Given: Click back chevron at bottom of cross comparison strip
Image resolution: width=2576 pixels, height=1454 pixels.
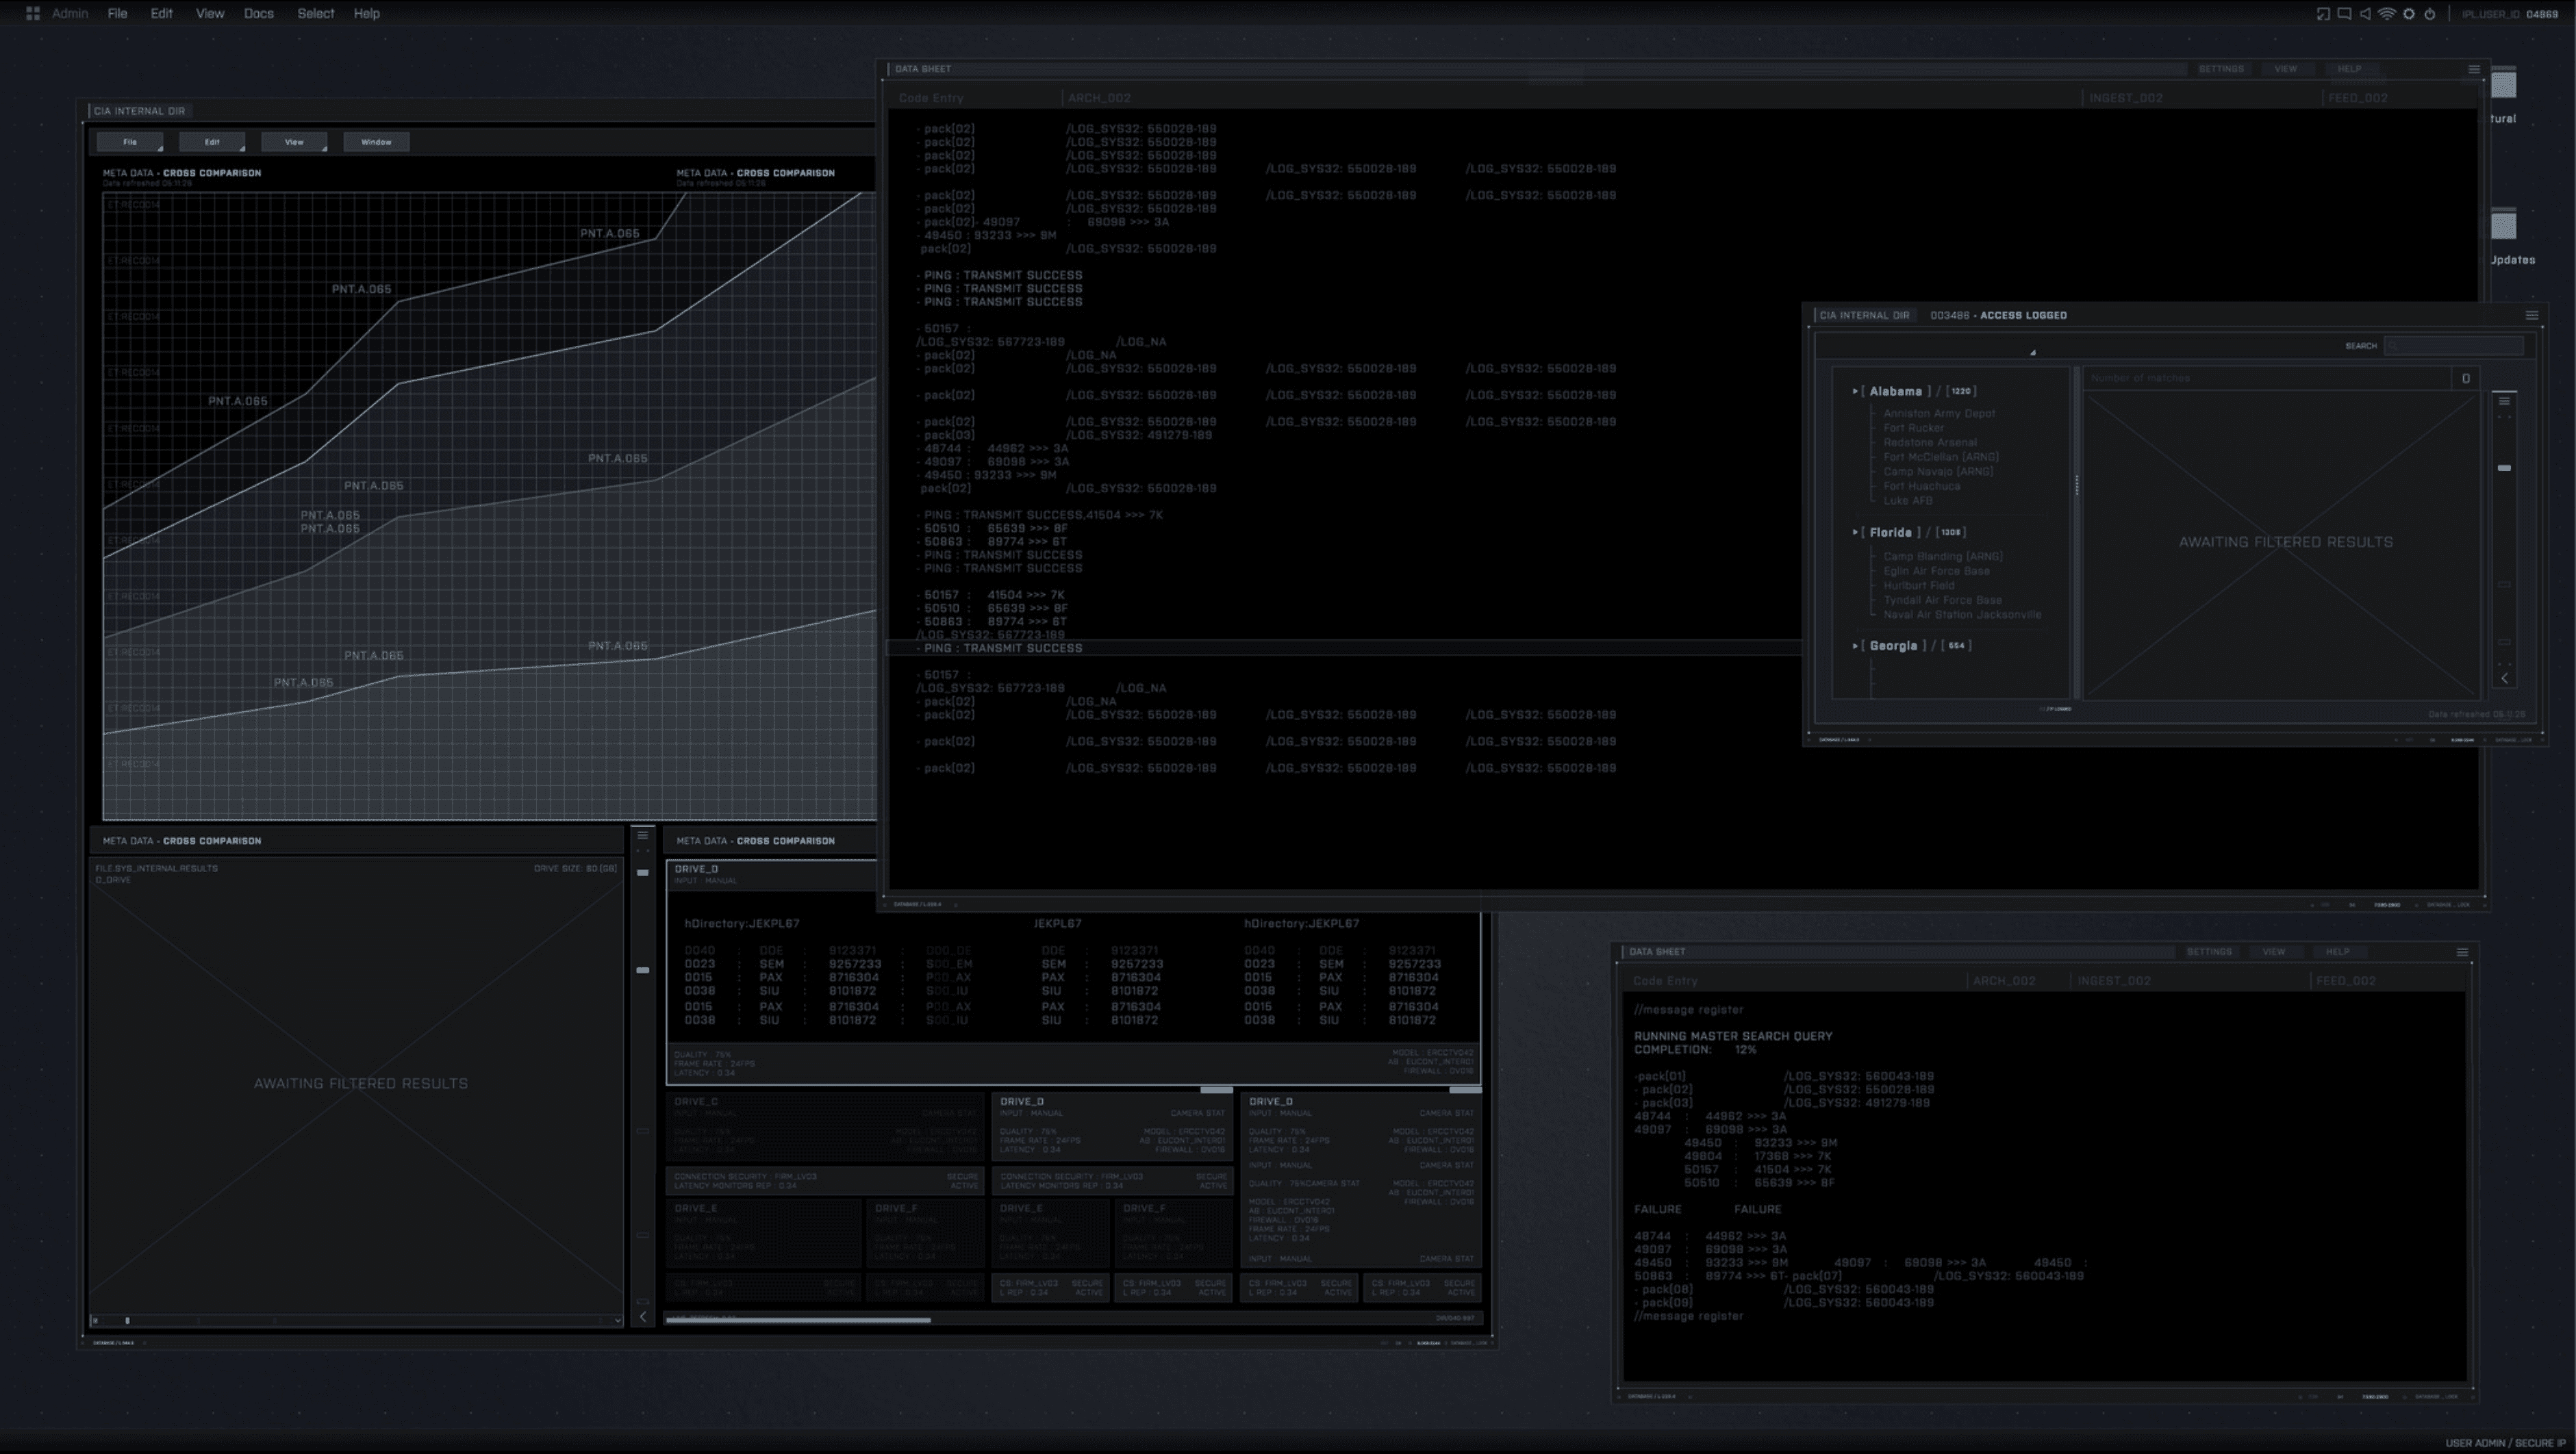Looking at the screenshot, I should pos(643,1317).
